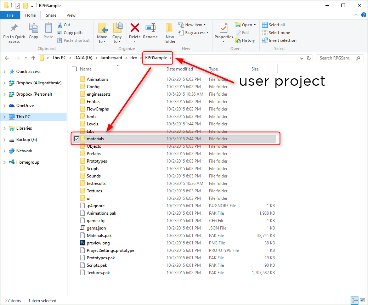Switch to the Home ribbon tab
The height and width of the screenshot is (305, 368).
tap(30, 15)
